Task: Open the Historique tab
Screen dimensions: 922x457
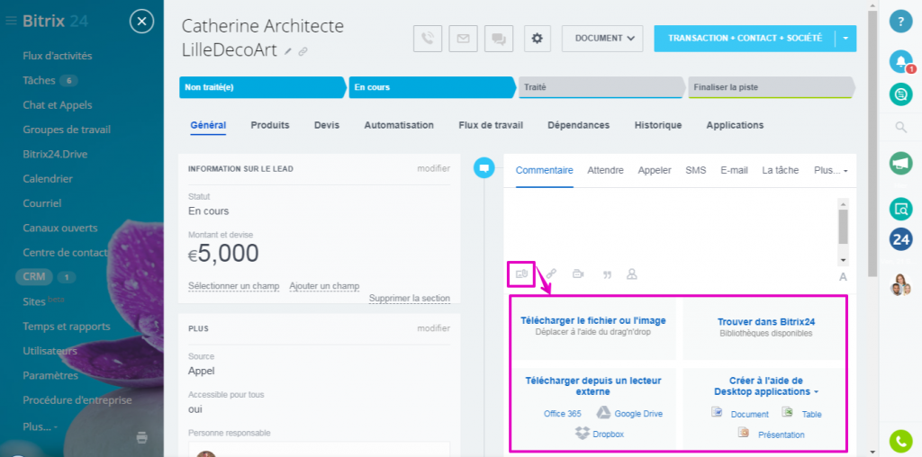Action: [x=658, y=125]
